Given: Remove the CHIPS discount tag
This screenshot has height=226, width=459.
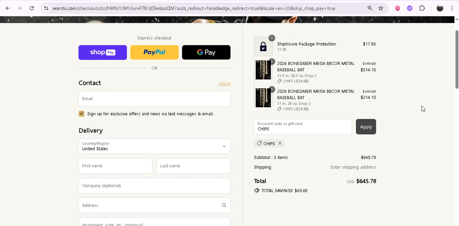Looking at the screenshot, I should coord(280,143).
